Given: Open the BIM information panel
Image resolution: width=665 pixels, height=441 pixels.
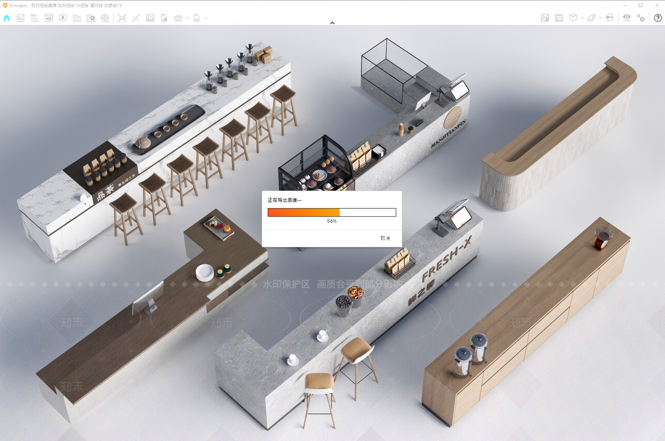Looking at the screenshot, I should 34,18.
